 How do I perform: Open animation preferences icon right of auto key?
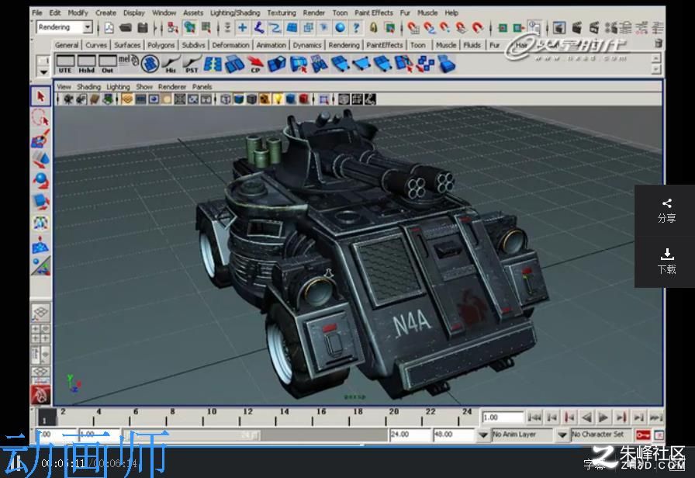pos(659,435)
